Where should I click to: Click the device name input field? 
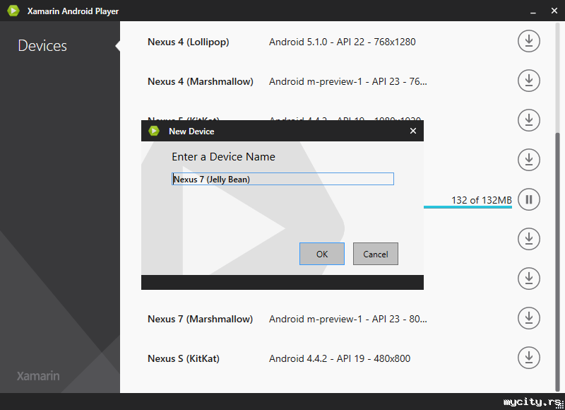(x=282, y=179)
